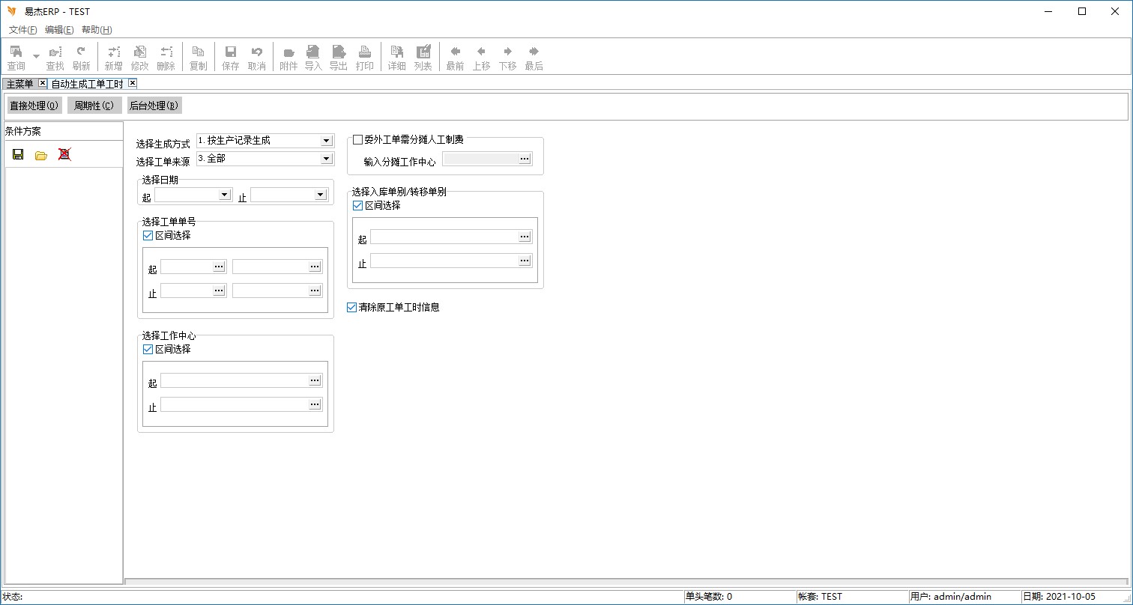Click the 选择工作中心 start 起 input field
Screen dimensions: 1133x605
[234, 381]
